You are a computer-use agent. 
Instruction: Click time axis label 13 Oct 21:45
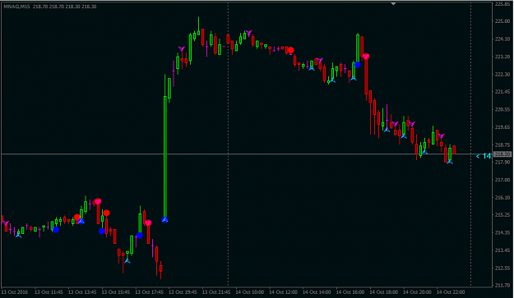tap(216, 291)
